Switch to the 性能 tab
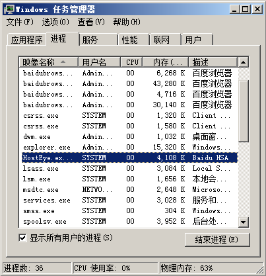Screen dimensions: 266x276 coord(134,40)
